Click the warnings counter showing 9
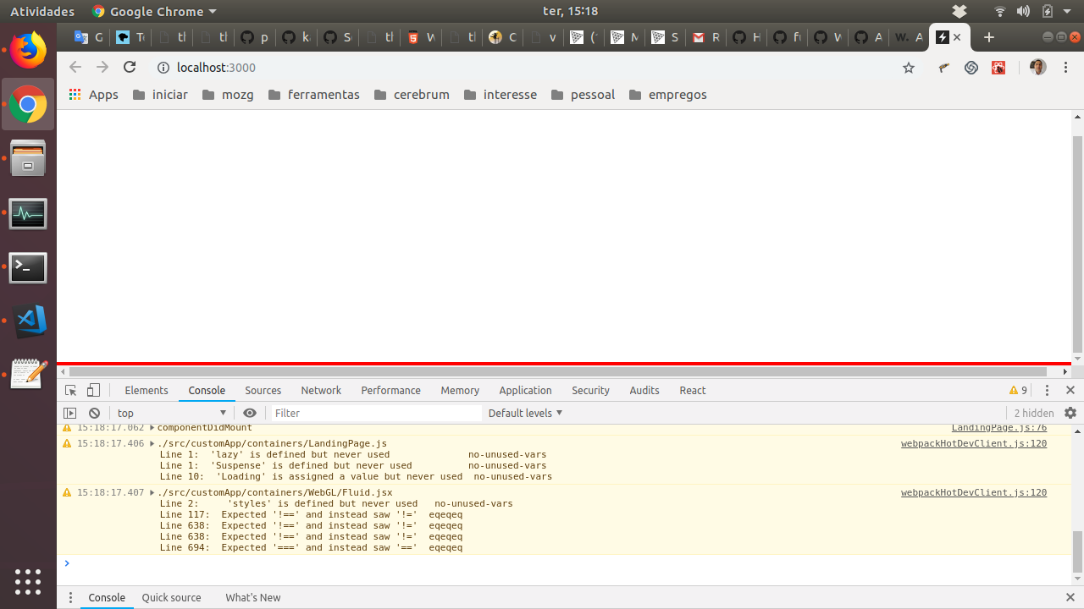The height and width of the screenshot is (609, 1084). 1018,390
